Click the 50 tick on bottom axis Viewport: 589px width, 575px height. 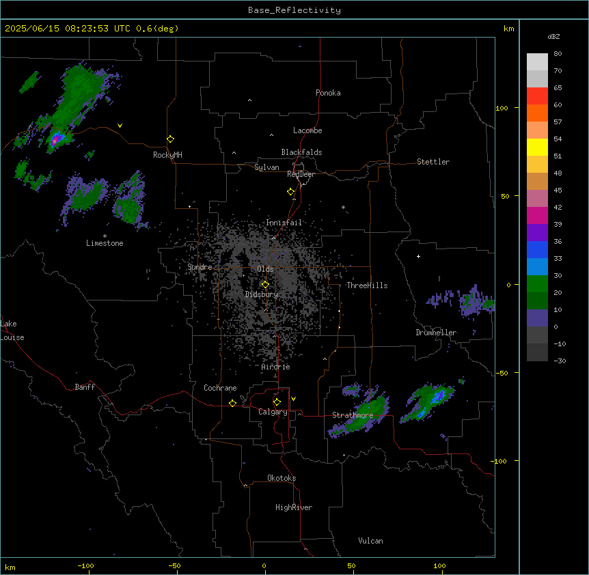tap(351, 566)
